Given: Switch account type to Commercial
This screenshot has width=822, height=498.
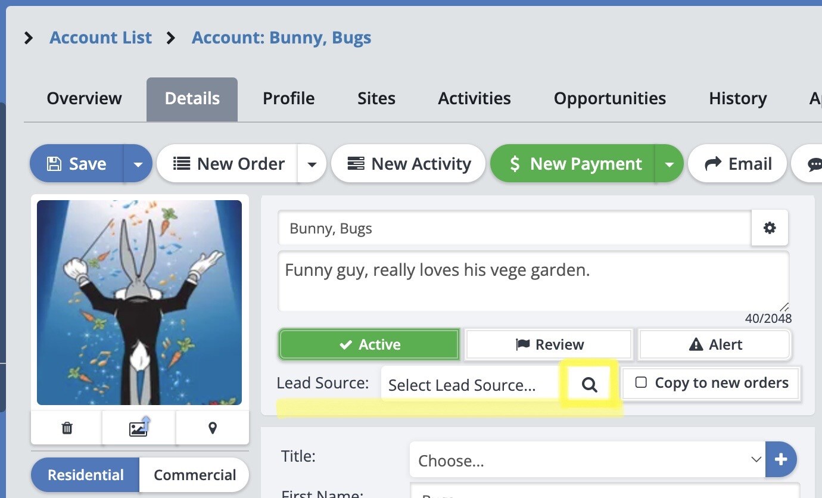Looking at the screenshot, I should pyautogui.click(x=194, y=475).
